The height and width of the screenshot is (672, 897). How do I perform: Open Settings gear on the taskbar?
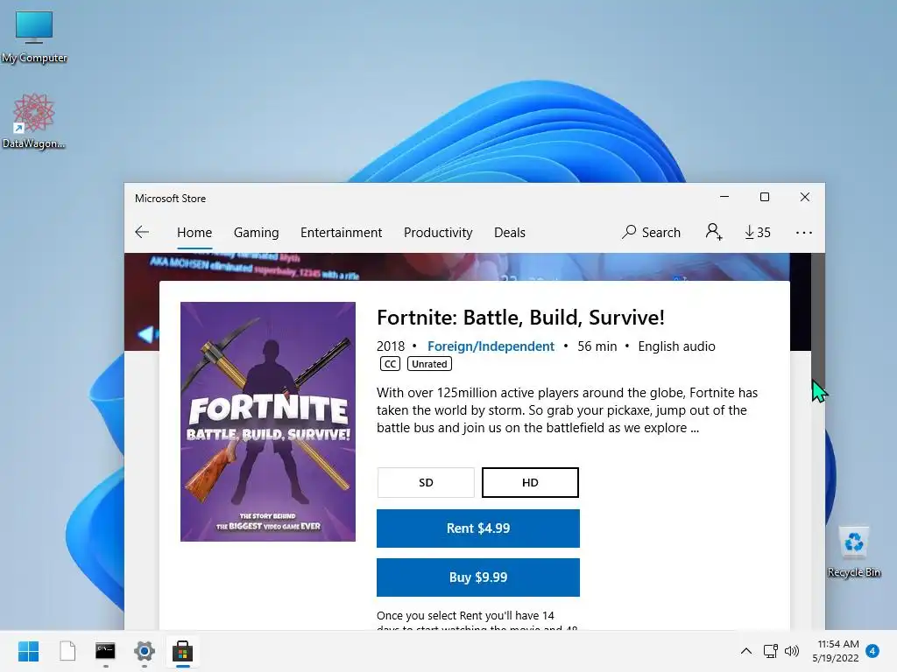pyautogui.click(x=145, y=651)
